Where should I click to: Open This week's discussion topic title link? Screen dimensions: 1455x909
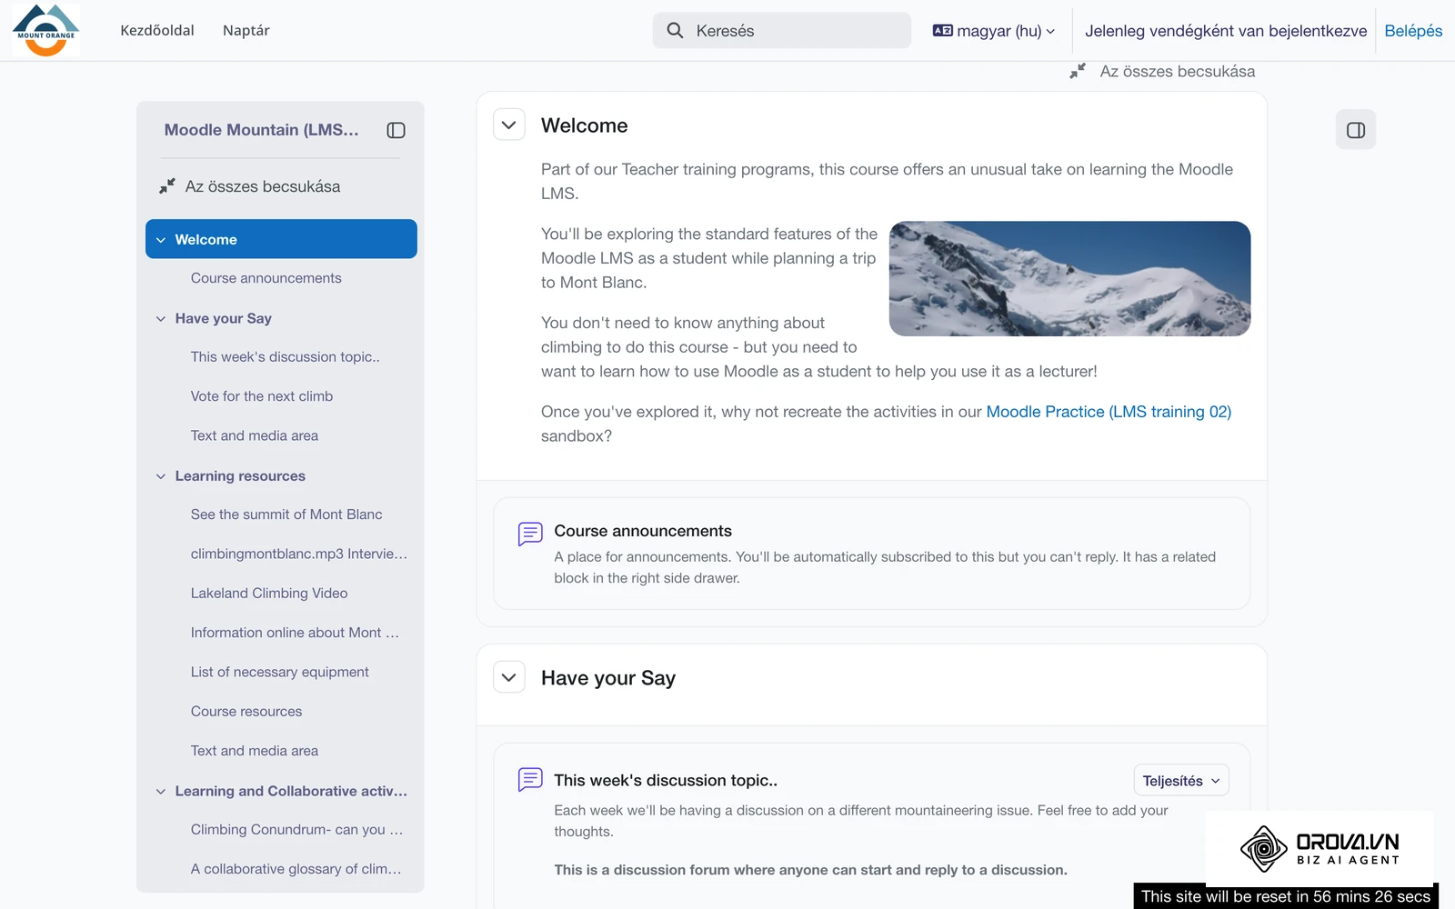tap(666, 780)
